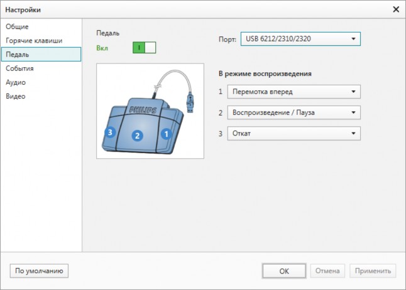Click the USB plug in pedal picture
Screen dimensions: 406x290
(190, 102)
